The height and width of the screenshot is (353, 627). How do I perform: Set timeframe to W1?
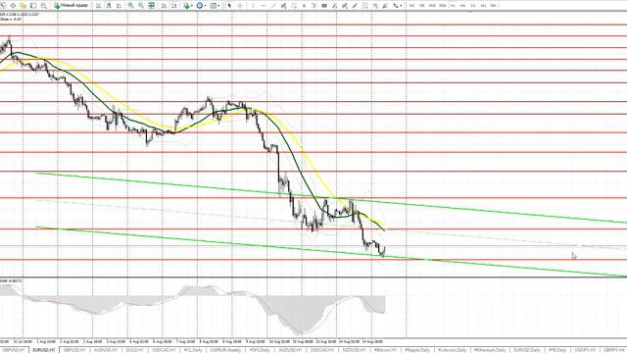tap(483, 6)
